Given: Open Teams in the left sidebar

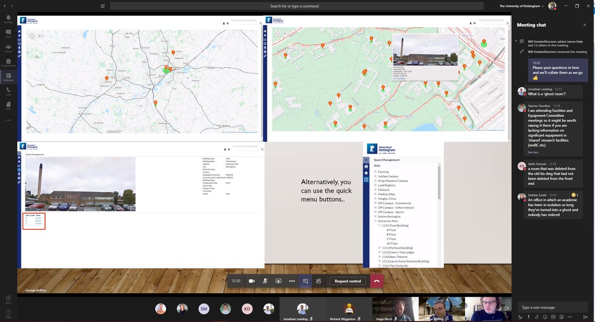Looking at the screenshot, I should pyautogui.click(x=8, y=49).
